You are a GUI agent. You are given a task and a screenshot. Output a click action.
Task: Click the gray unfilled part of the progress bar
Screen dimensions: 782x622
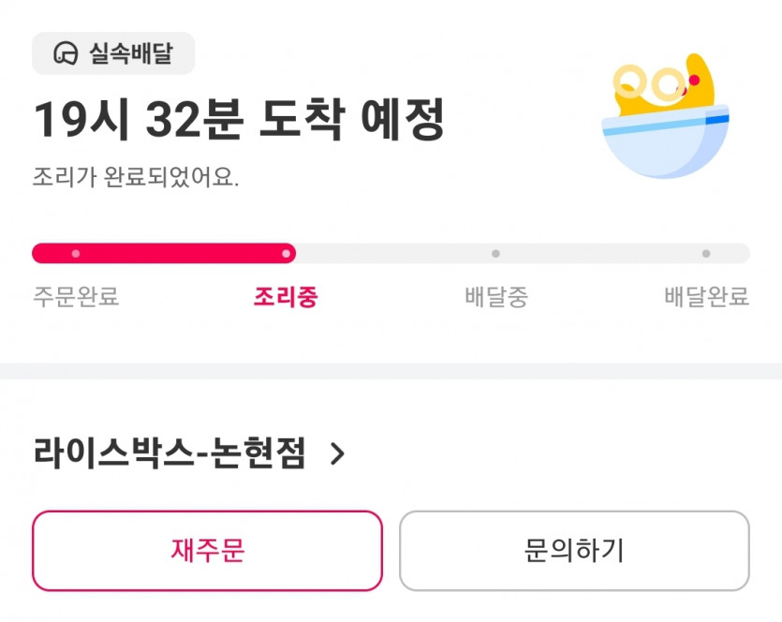click(x=599, y=253)
